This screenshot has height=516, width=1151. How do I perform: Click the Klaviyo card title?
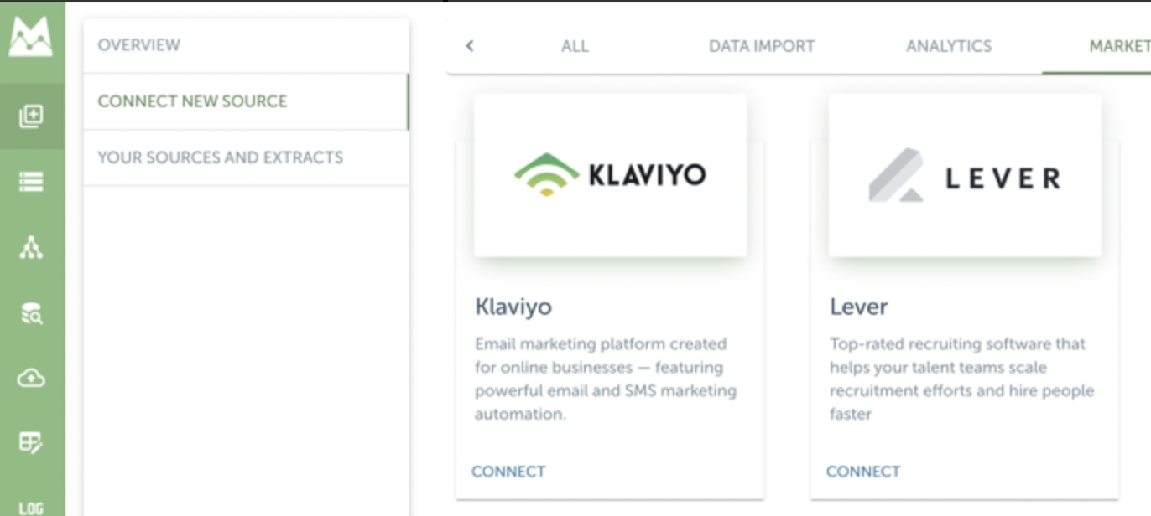[513, 307]
